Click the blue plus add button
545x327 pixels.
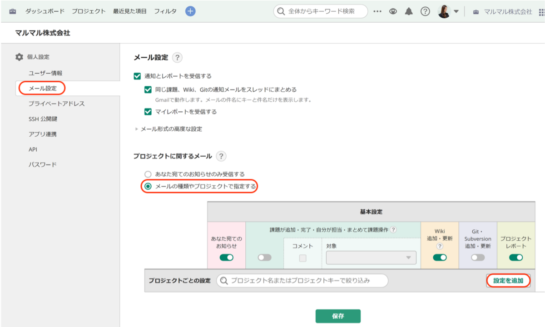190,11
